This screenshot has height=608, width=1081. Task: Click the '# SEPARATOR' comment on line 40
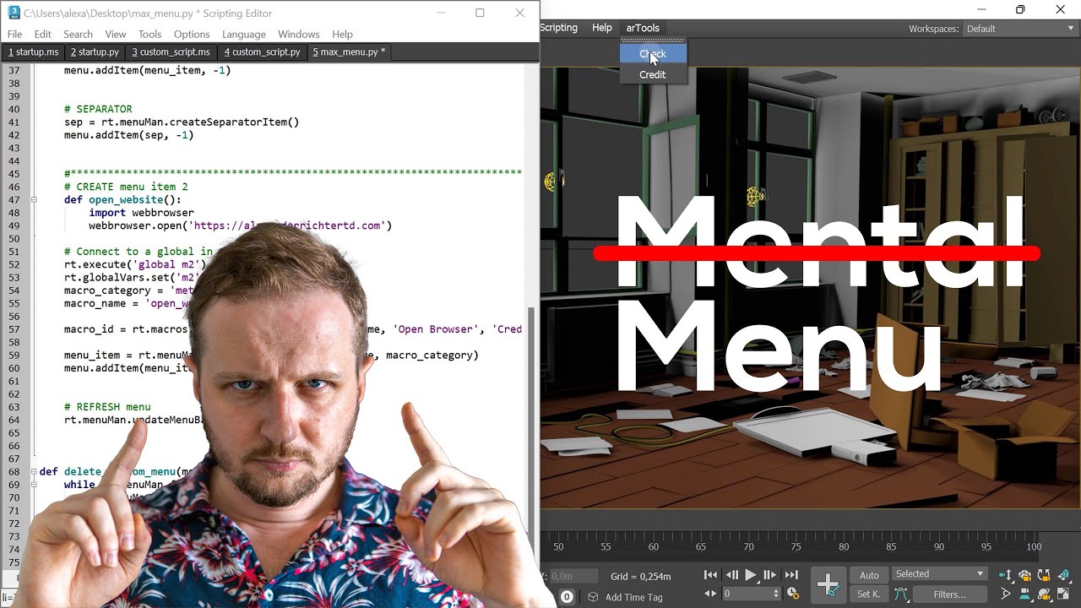click(x=98, y=109)
